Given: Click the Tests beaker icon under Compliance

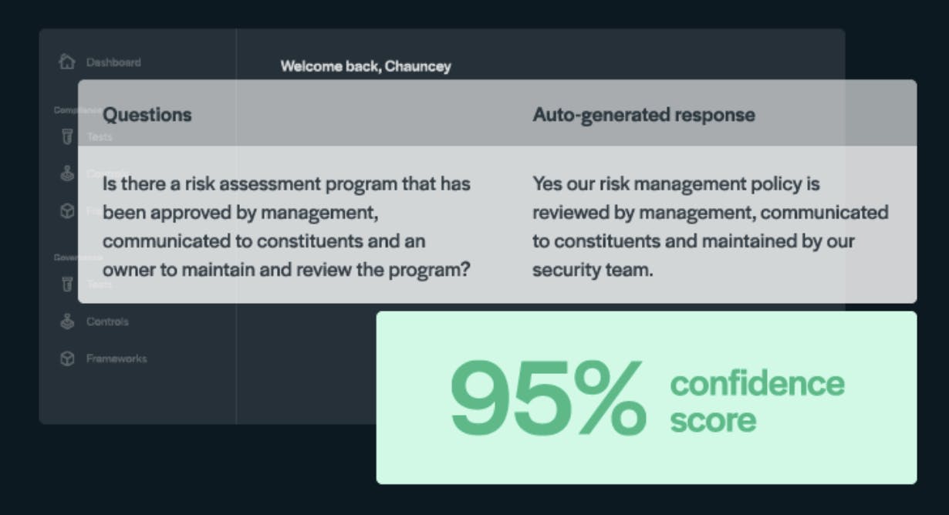Looking at the screenshot, I should click(x=67, y=137).
